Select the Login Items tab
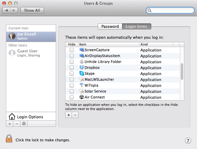 137,27
